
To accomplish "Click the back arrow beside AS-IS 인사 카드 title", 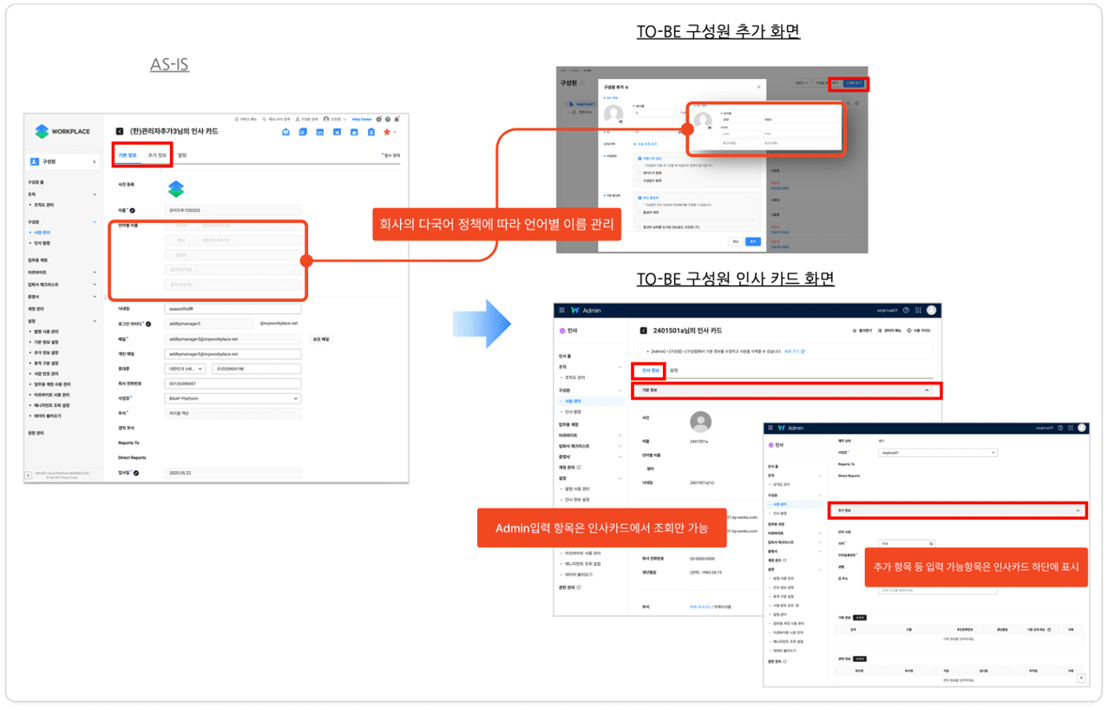I will [x=120, y=131].
